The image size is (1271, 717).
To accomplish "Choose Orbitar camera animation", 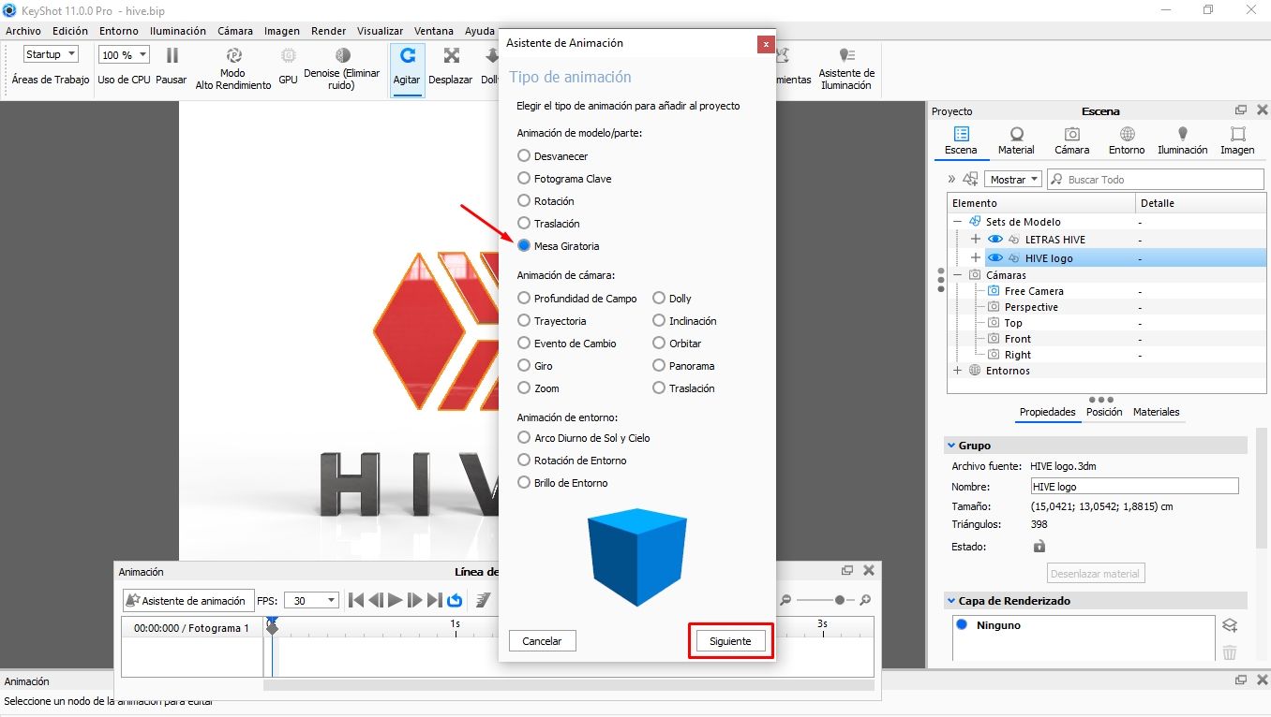I will [x=659, y=344].
